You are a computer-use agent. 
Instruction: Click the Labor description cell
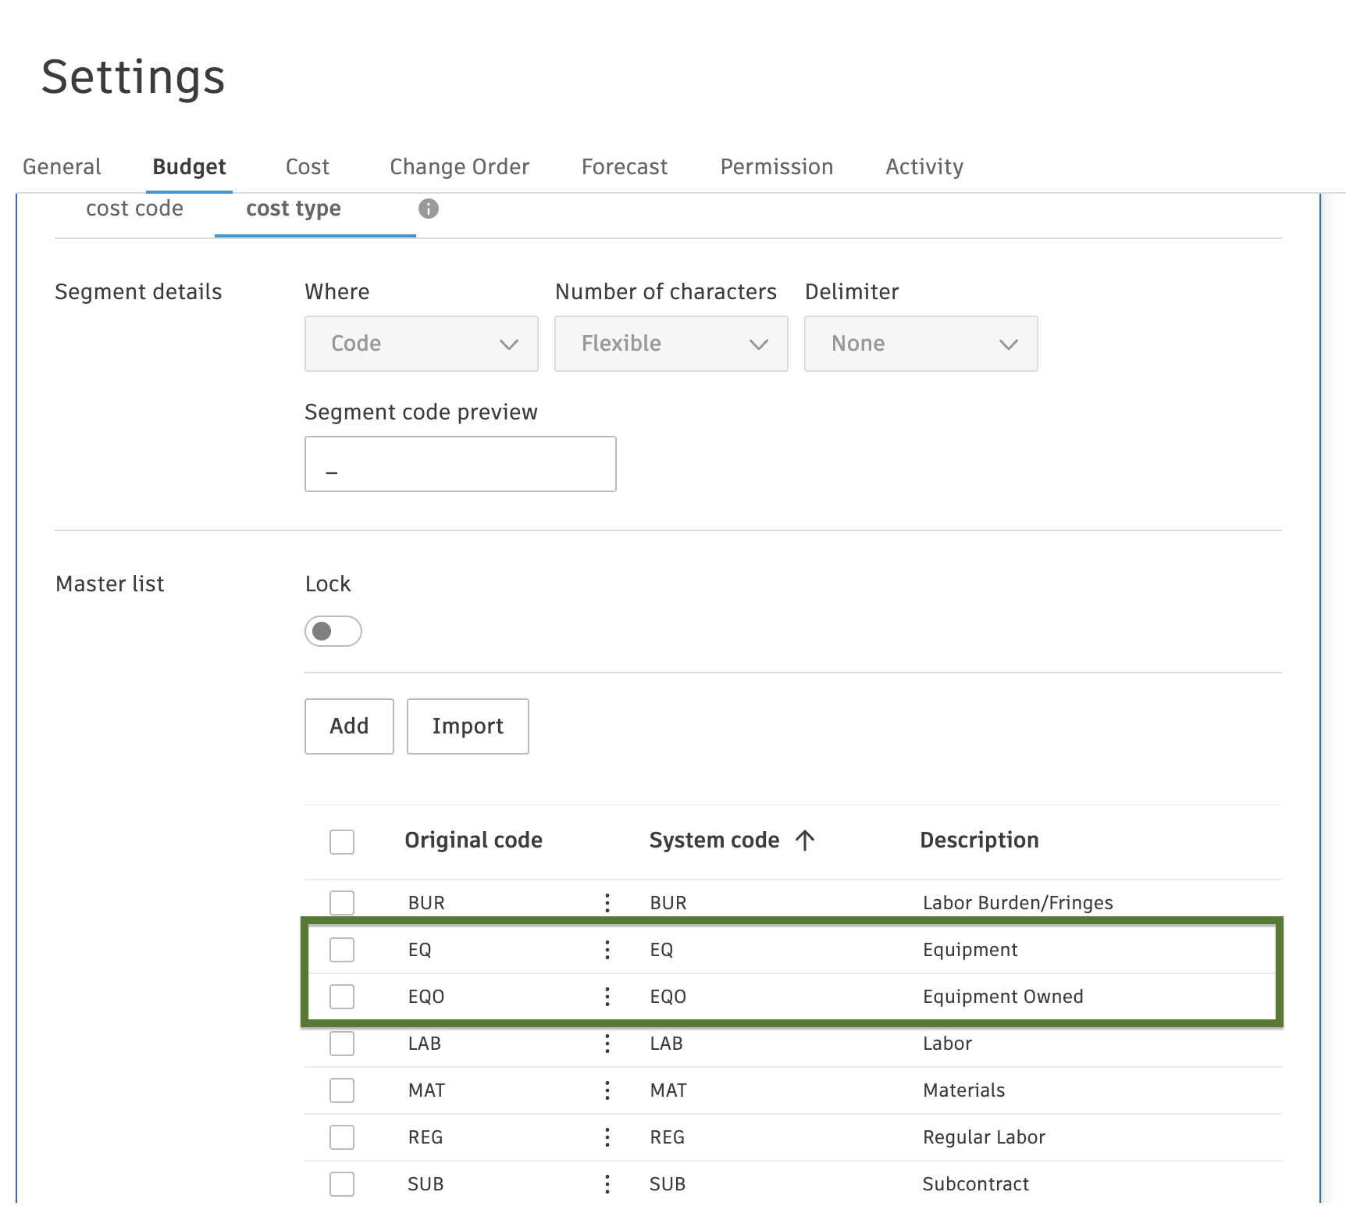pyautogui.click(x=947, y=1044)
